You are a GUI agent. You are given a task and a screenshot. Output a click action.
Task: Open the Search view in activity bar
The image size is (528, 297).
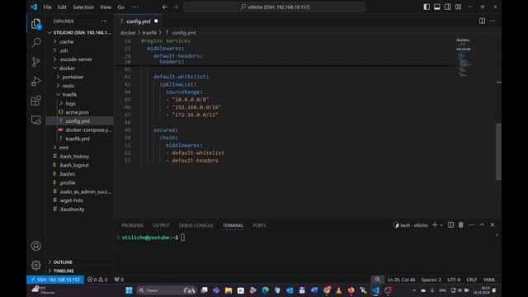point(36,42)
